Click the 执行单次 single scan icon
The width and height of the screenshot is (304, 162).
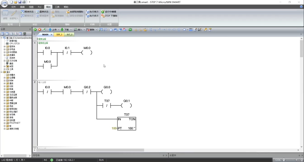[x=88, y=12]
